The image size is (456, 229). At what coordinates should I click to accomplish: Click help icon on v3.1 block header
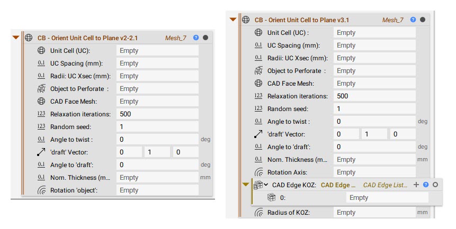[x=413, y=20]
